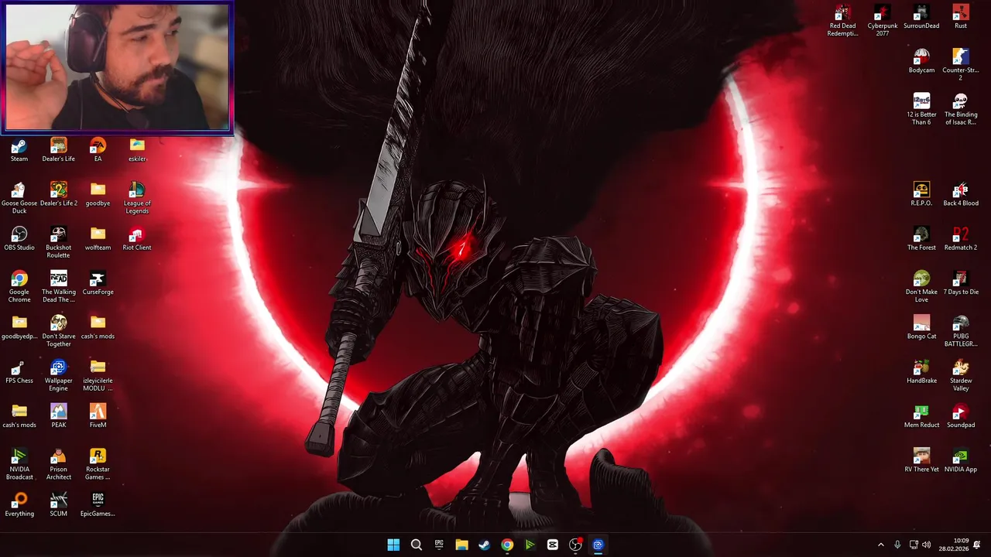Launch League of Legends shortcut
Image resolution: width=991 pixels, height=557 pixels.
point(137,198)
